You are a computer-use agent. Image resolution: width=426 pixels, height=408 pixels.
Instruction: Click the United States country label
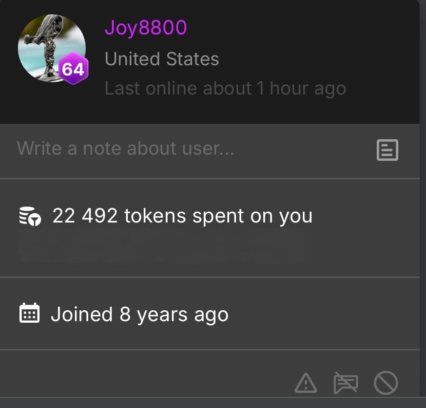(x=162, y=59)
